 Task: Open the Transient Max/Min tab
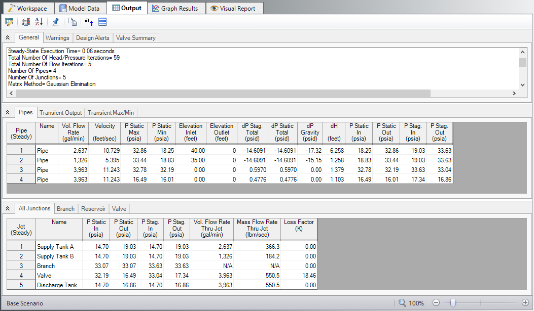point(111,112)
